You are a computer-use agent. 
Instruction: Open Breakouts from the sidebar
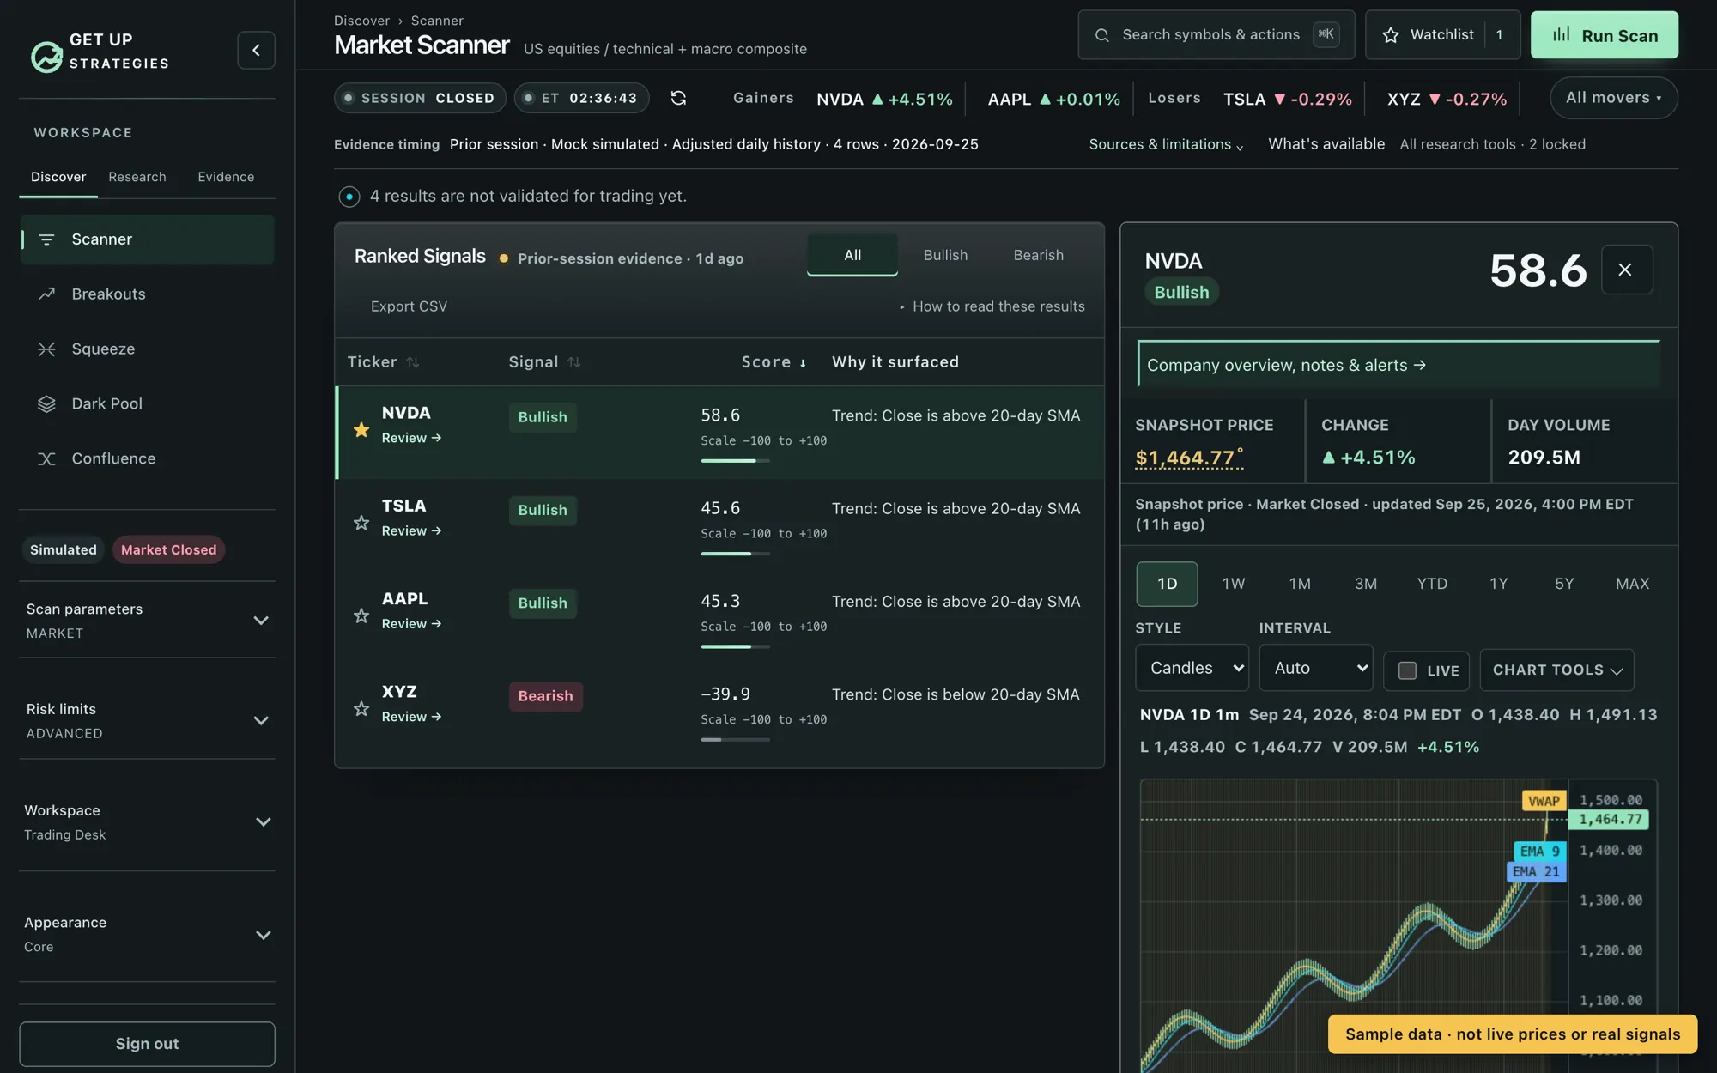(147, 294)
